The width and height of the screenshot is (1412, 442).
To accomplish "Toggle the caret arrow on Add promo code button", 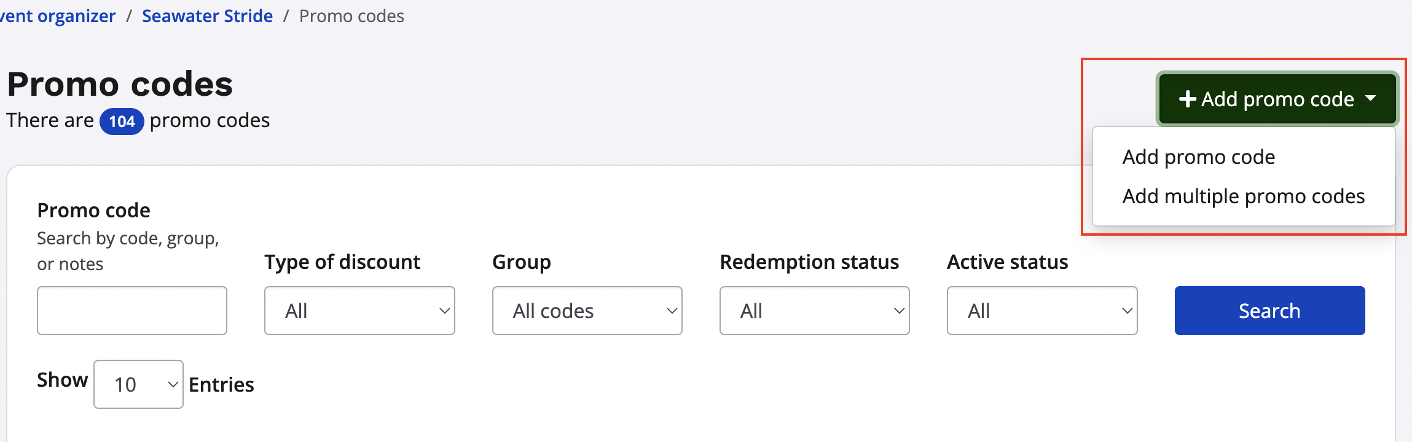I will tap(1371, 99).
